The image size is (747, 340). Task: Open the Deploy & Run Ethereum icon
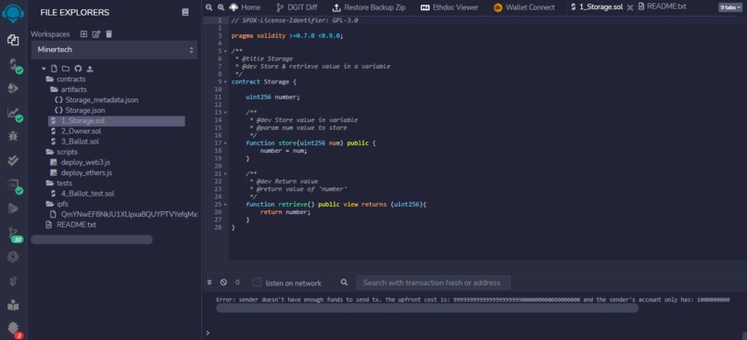click(13, 89)
